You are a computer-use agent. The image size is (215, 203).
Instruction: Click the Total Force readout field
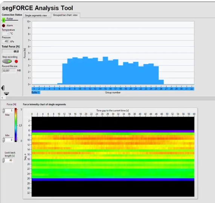(x=11, y=52)
